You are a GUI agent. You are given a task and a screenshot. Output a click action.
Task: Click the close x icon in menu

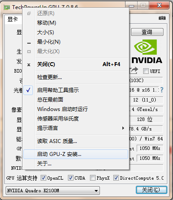(29, 65)
